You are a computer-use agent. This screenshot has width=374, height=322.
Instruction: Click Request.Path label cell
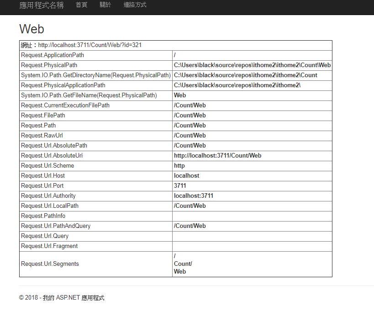pyautogui.click(x=38, y=125)
